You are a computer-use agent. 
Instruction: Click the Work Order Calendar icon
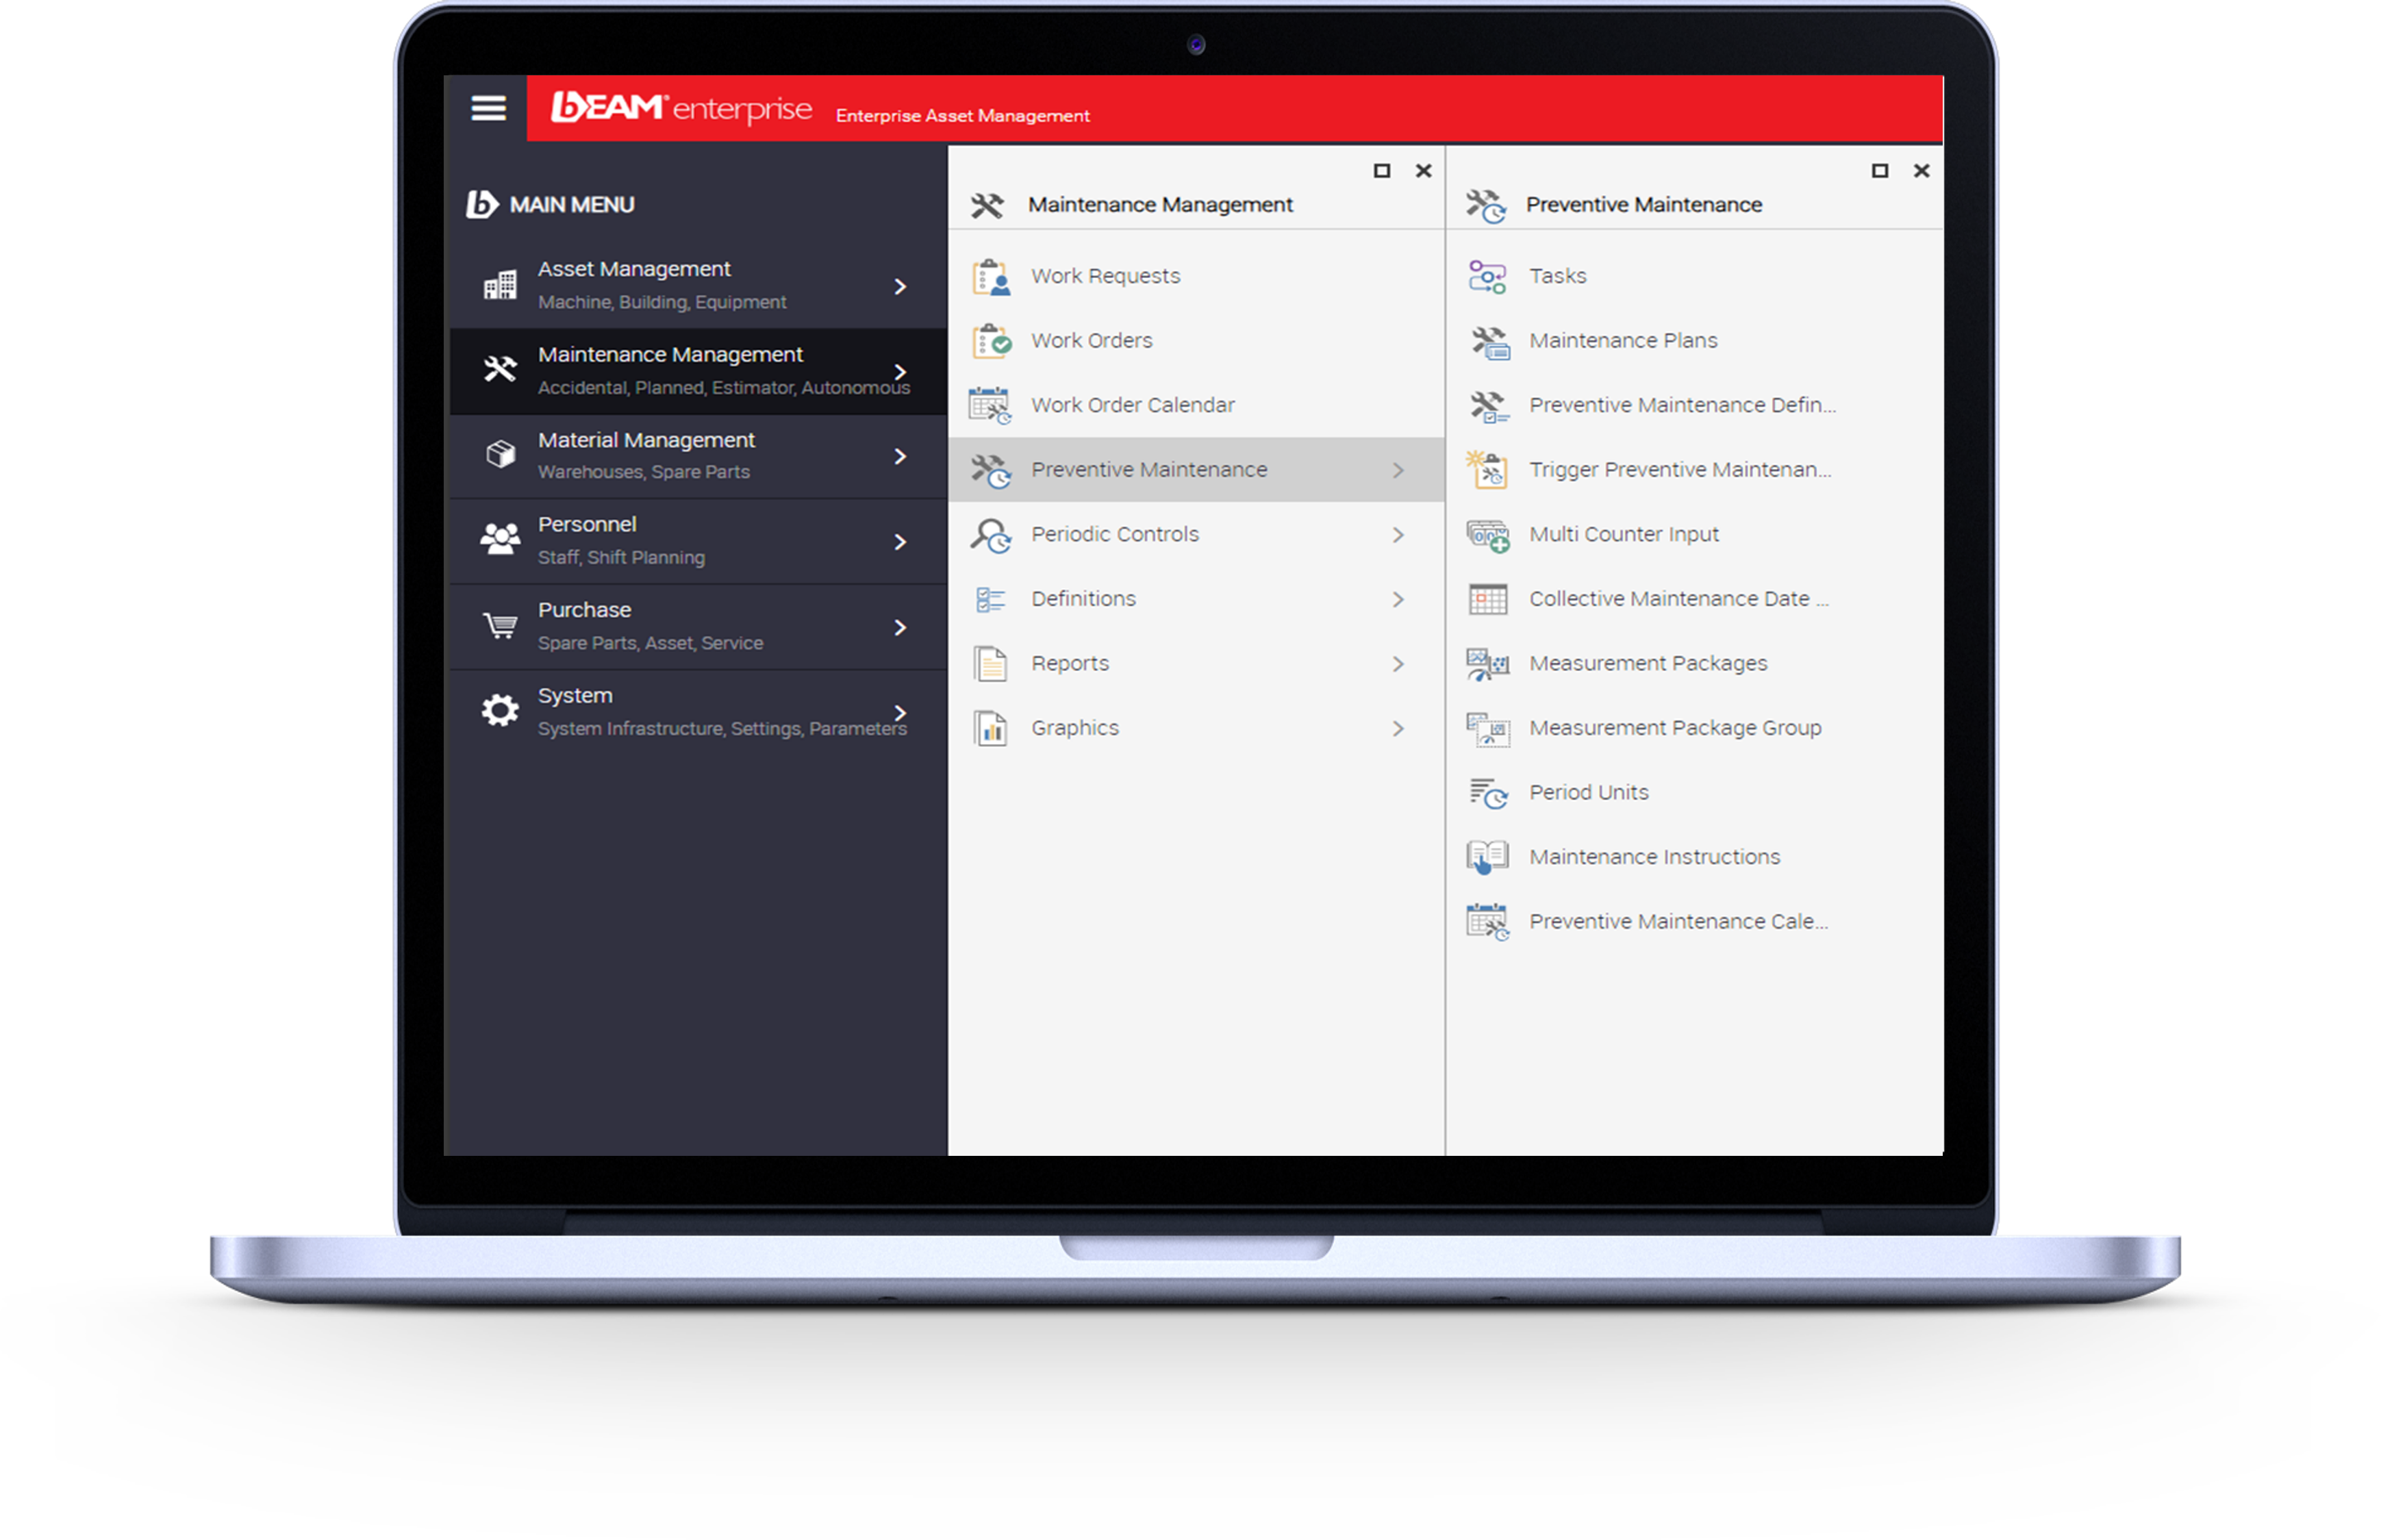(990, 405)
